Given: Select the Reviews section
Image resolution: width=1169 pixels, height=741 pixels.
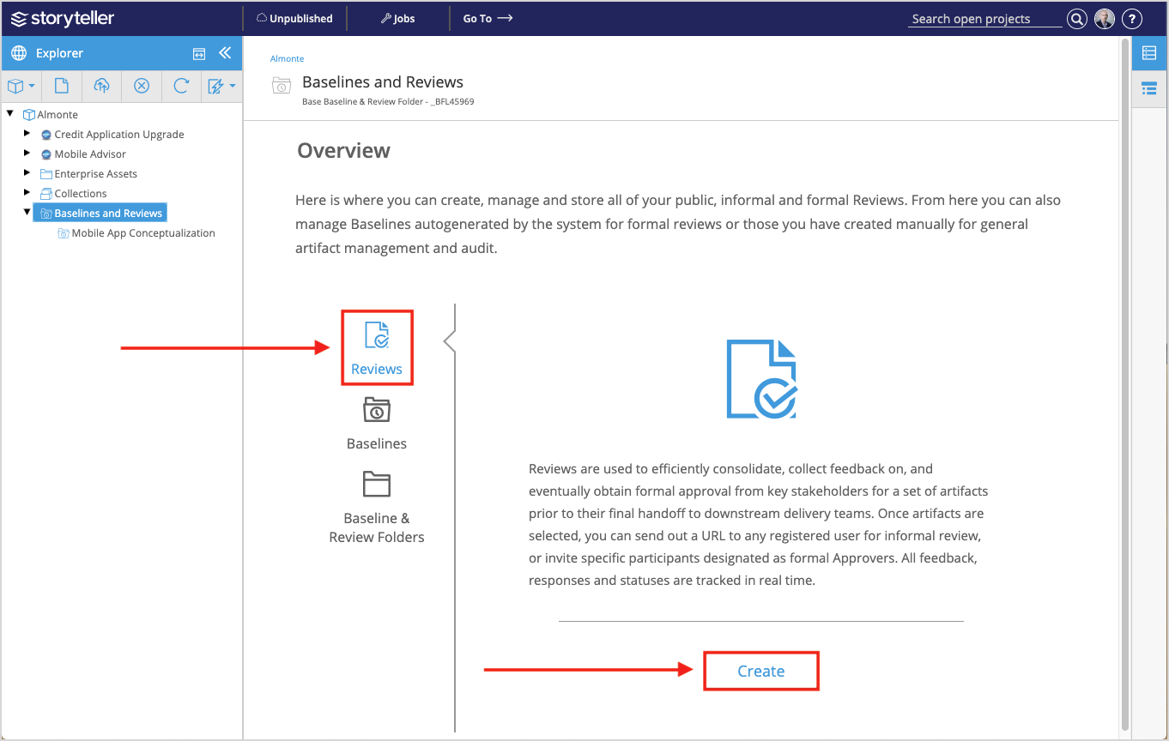Looking at the screenshot, I should [x=377, y=347].
